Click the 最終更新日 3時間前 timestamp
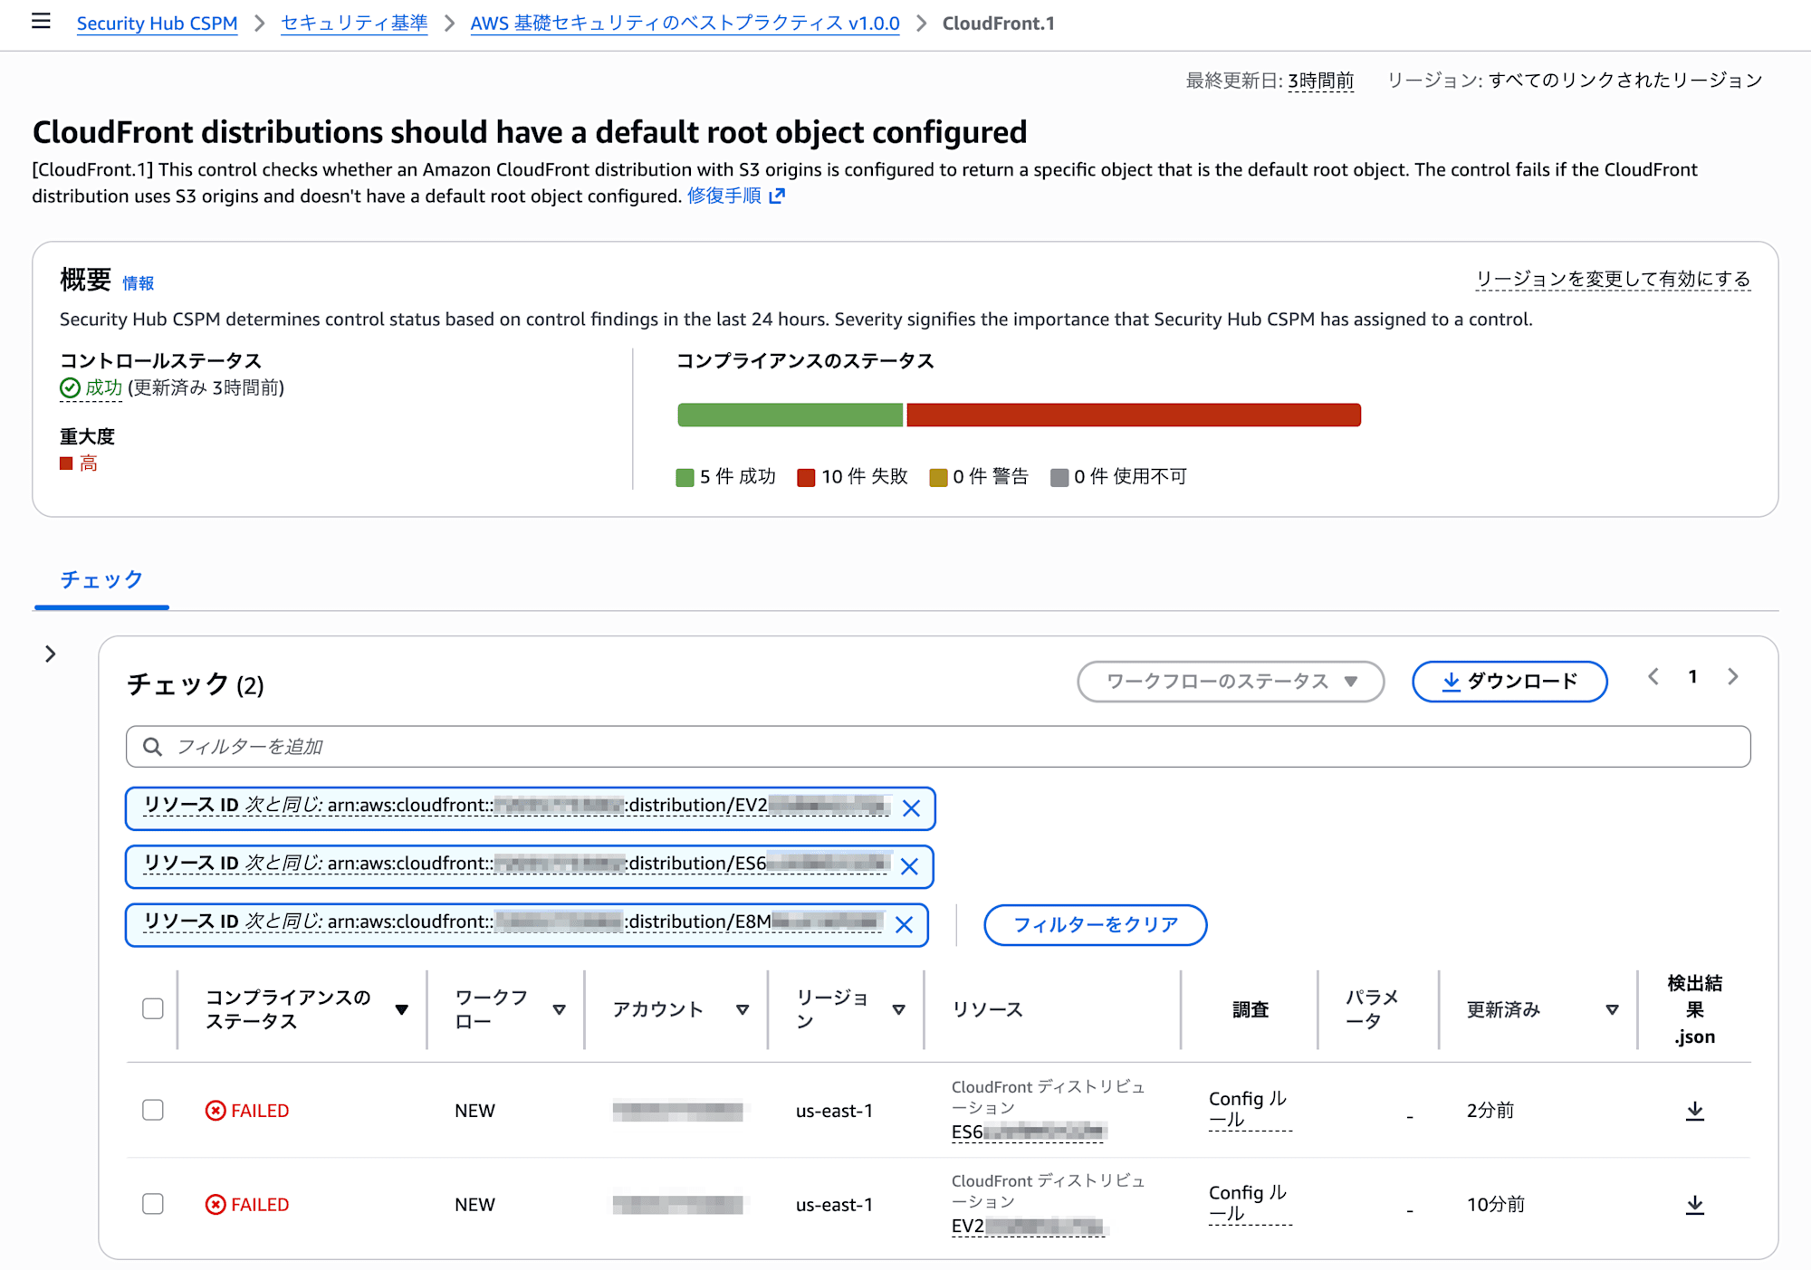Viewport: 1811px width, 1270px height. [x=1320, y=81]
